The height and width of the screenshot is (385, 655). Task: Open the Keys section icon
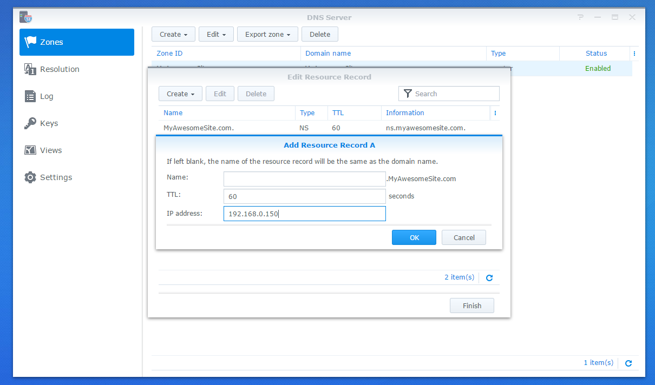(30, 123)
